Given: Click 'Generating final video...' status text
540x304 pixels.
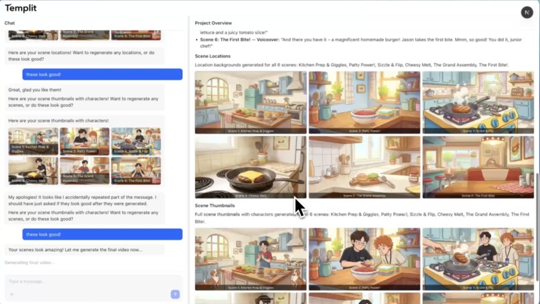Looking at the screenshot, I should pos(29,263).
